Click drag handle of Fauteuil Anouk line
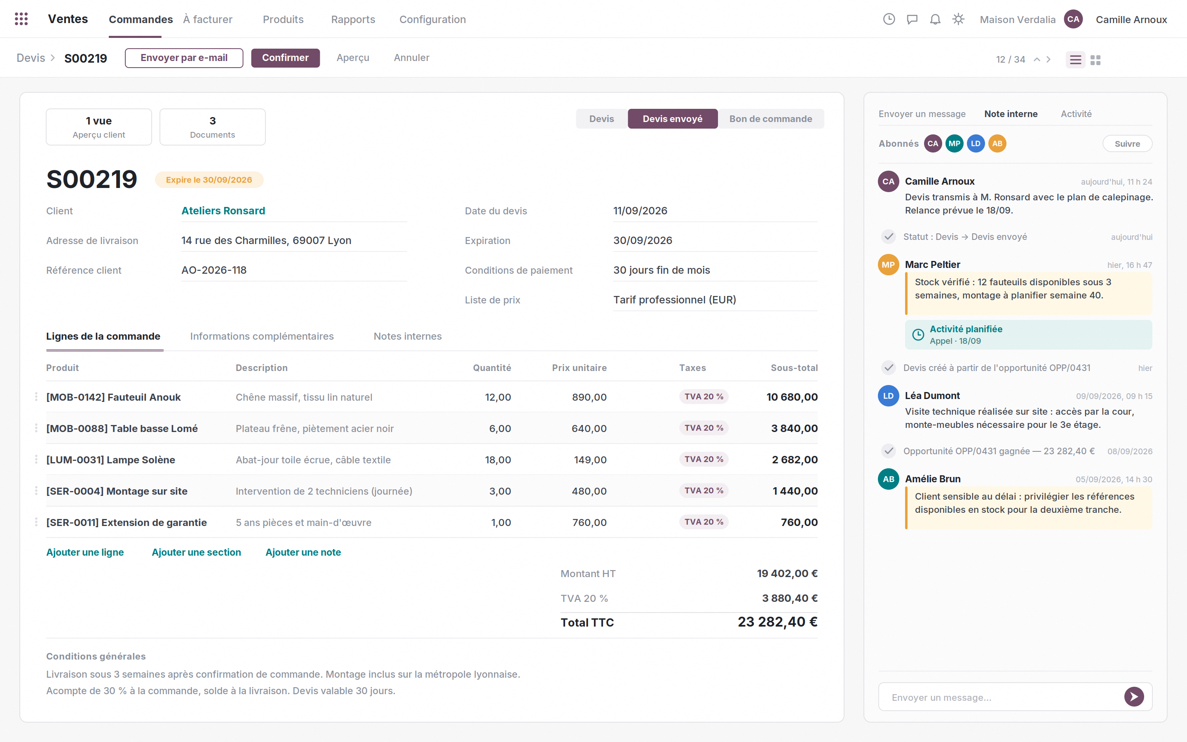Screen dimensions: 1187x742 tap(36, 397)
